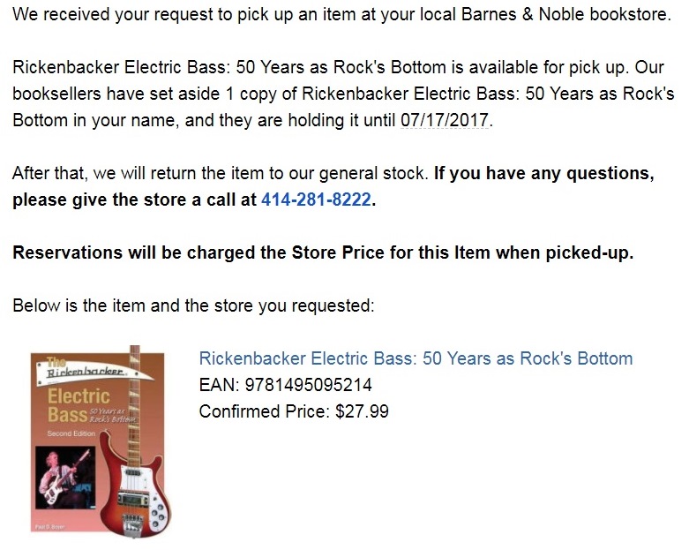The width and height of the screenshot is (689, 550).
Task: Call the store at 414-281-8222 link
Action: [x=316, y=200]
